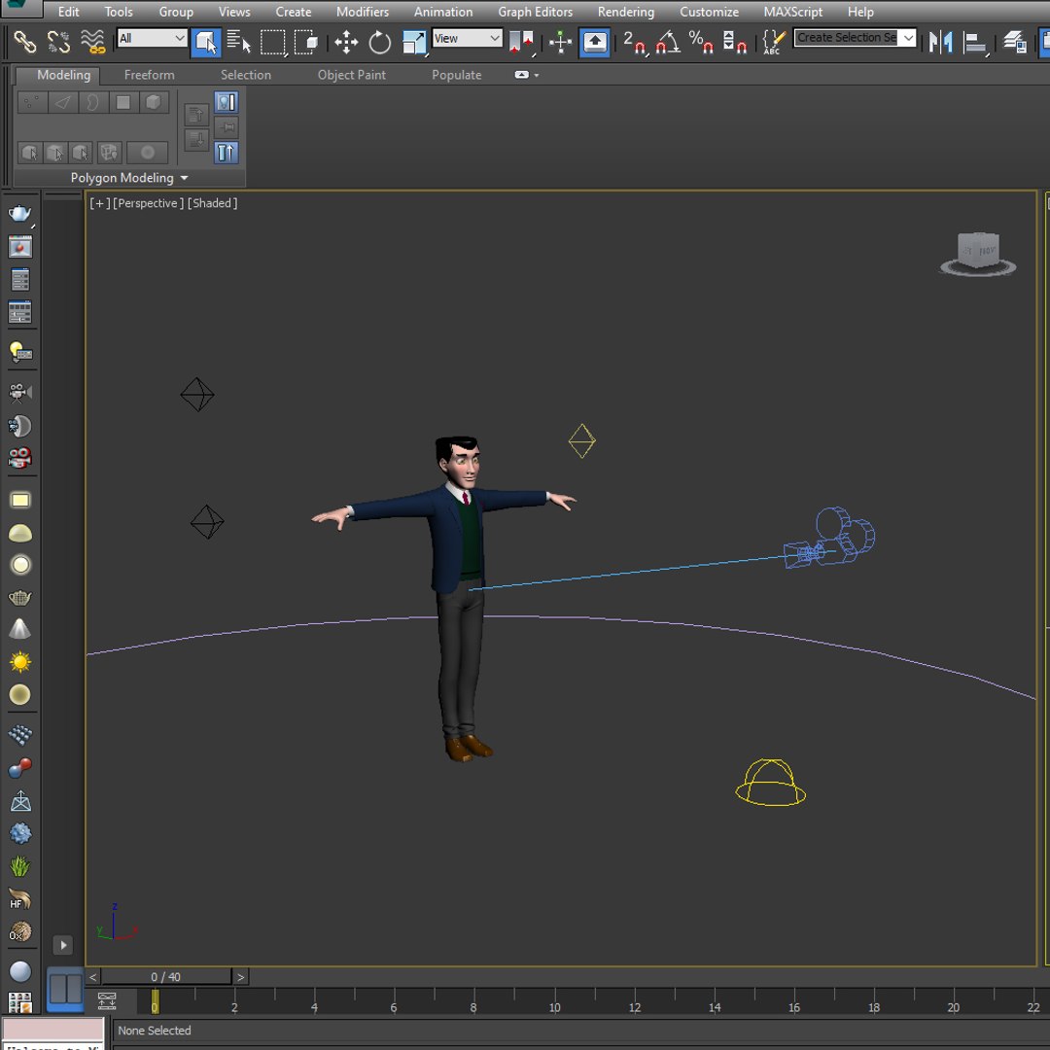Click the Populate ribbon tab
This screenshot has height=1050, width=1050.
tap(457, 75)
